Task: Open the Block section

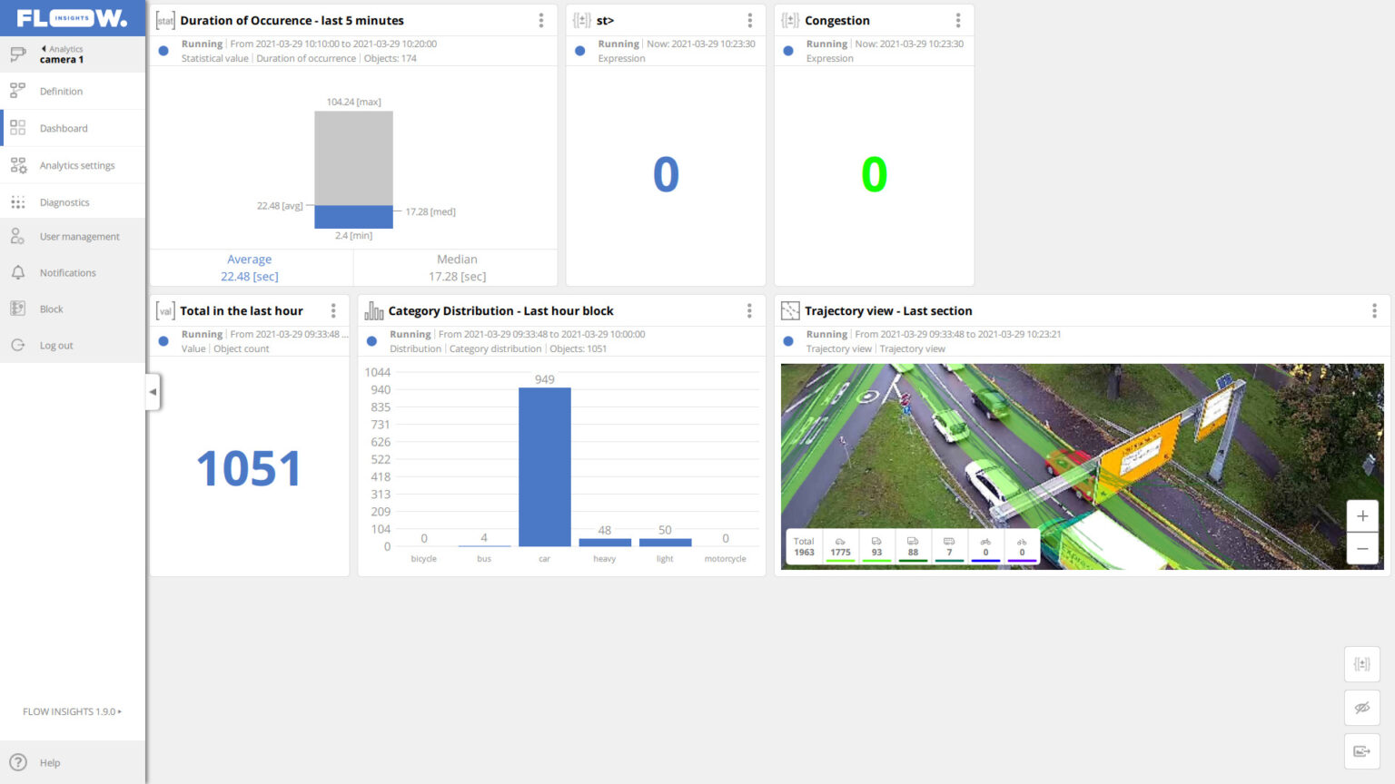Action: pyautogui.click(x=50, y=309)
